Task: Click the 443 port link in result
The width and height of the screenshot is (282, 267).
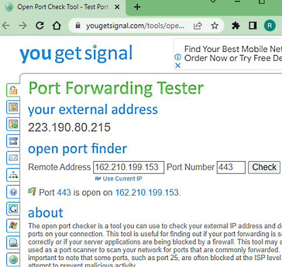Action: click(x=64, y=192)
